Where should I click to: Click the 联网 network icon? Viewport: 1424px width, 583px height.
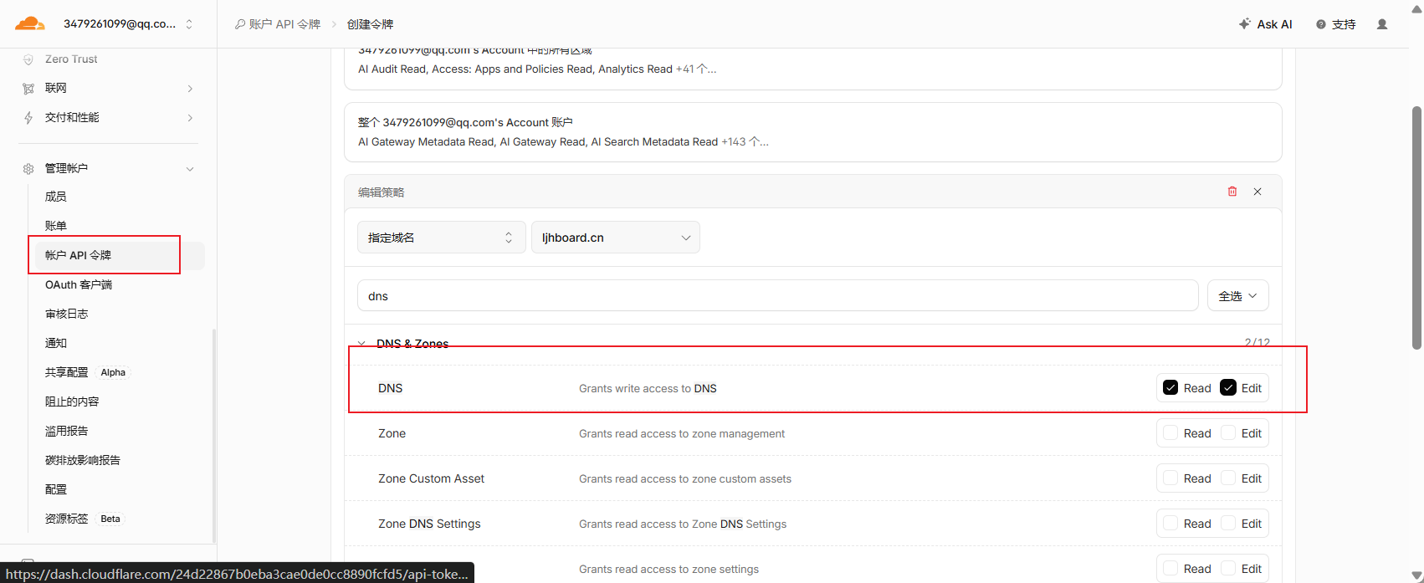click(28, 89)
